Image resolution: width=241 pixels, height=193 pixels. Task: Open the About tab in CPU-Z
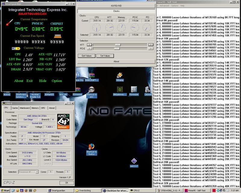(52, 108)
